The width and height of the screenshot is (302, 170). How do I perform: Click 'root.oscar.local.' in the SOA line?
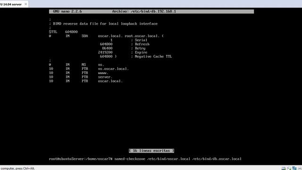(x=142, y=36)
